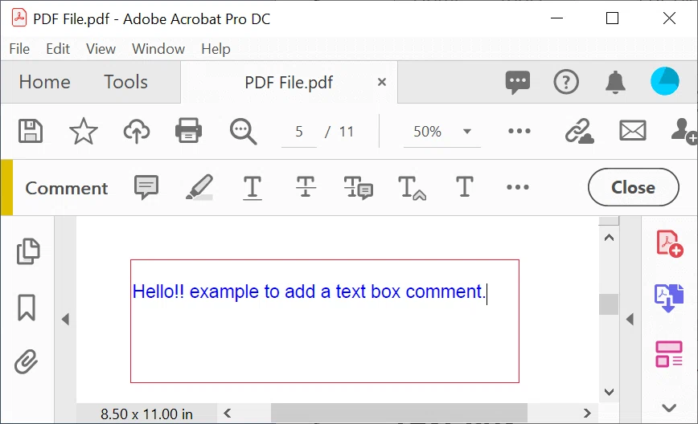This screenshot has width=698, height=424.
Task: Open Help via the question mark icon
Action: 566,82
